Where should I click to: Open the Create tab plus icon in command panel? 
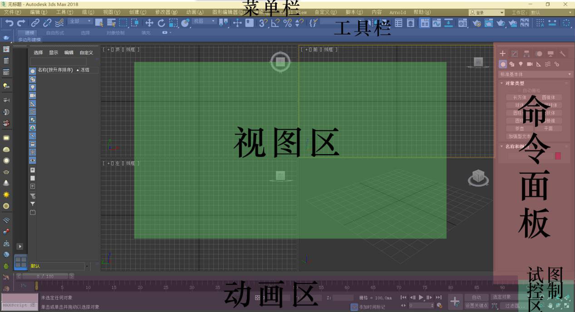pos(503,54)
